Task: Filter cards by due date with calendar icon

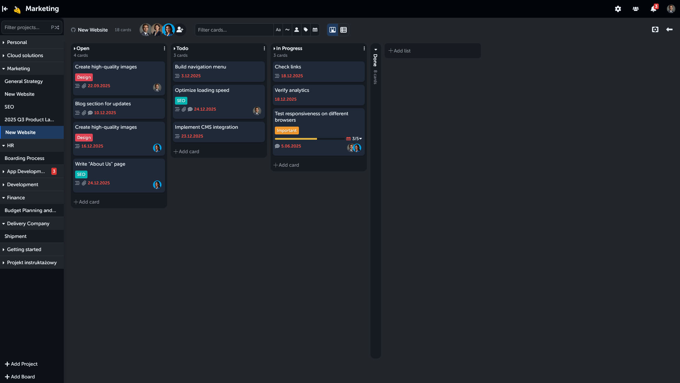Action: click(315, 30)
